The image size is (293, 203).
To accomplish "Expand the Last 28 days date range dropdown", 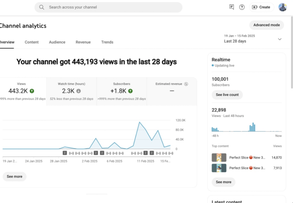I will [280, 39].
